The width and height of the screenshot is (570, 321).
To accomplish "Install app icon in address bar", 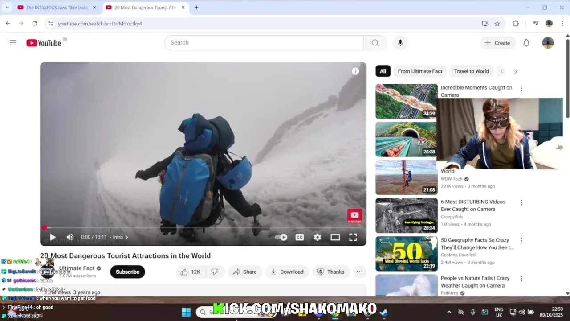I will tap(485, 24).
